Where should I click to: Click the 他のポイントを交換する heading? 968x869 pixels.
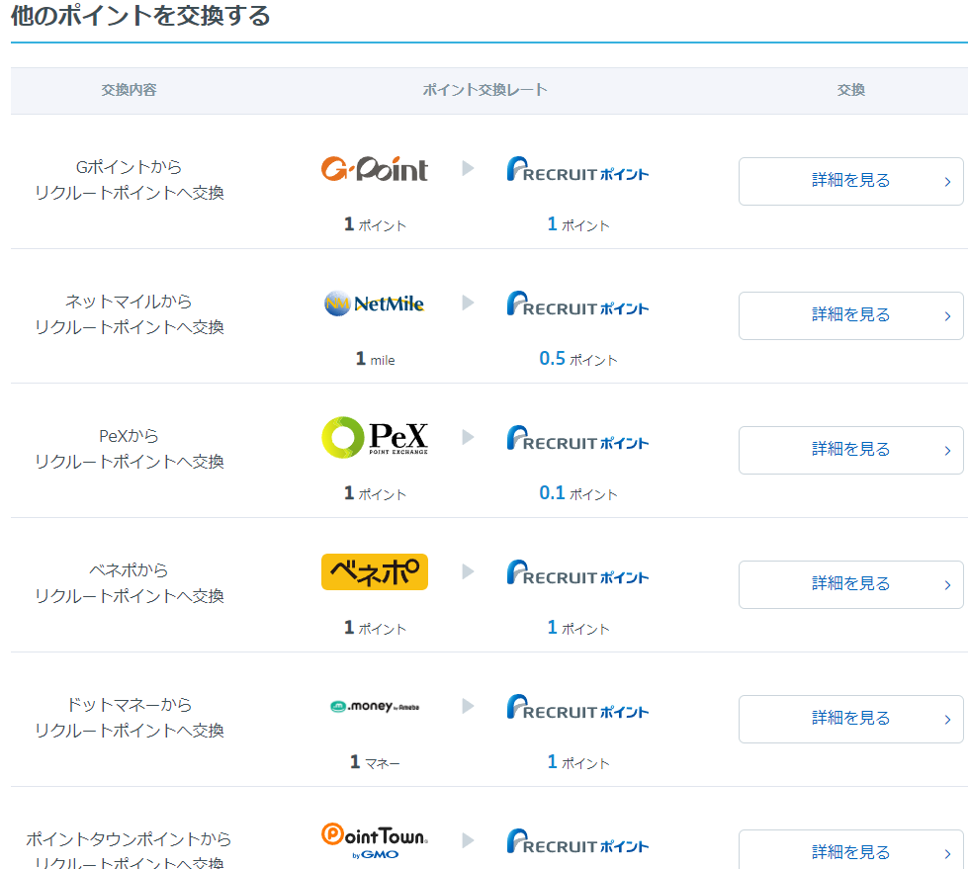(140, 16)
